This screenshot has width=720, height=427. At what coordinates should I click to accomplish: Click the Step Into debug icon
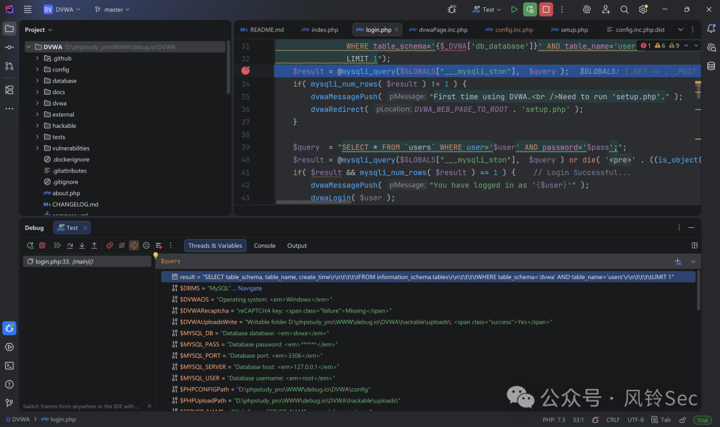tap(82, 245)
